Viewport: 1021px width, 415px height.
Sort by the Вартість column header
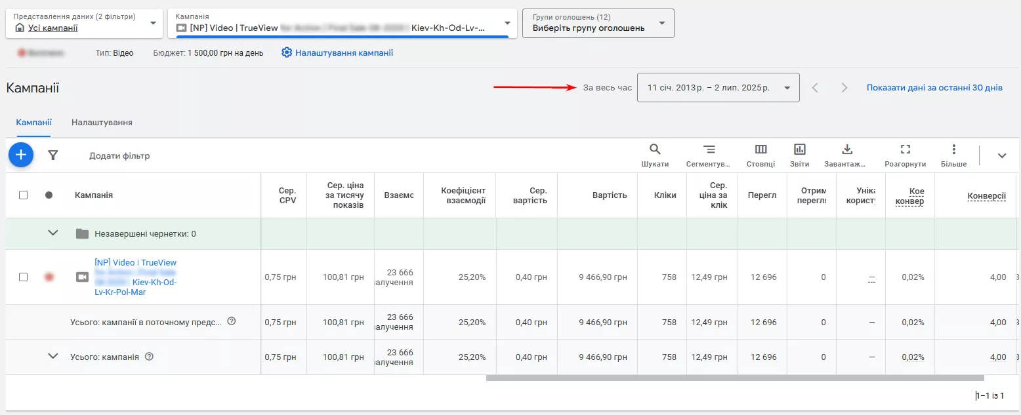(610, 195)
